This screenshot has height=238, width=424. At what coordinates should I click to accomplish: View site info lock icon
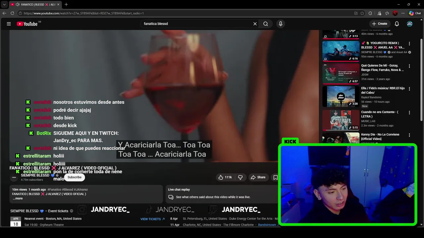click(x=20, y=13)
